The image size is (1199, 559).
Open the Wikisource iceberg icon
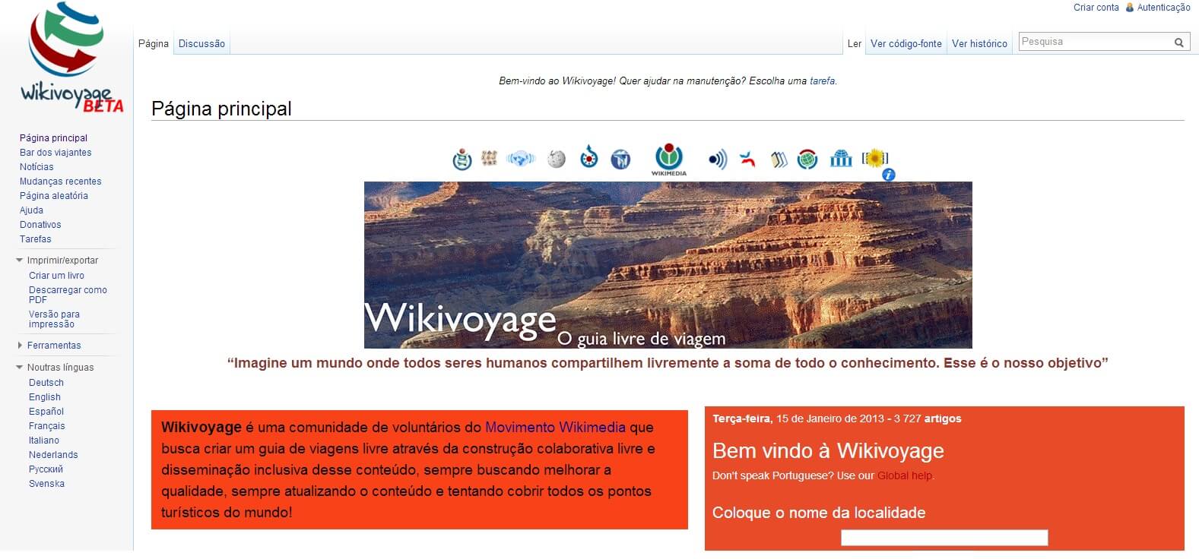tap(620, 159)
